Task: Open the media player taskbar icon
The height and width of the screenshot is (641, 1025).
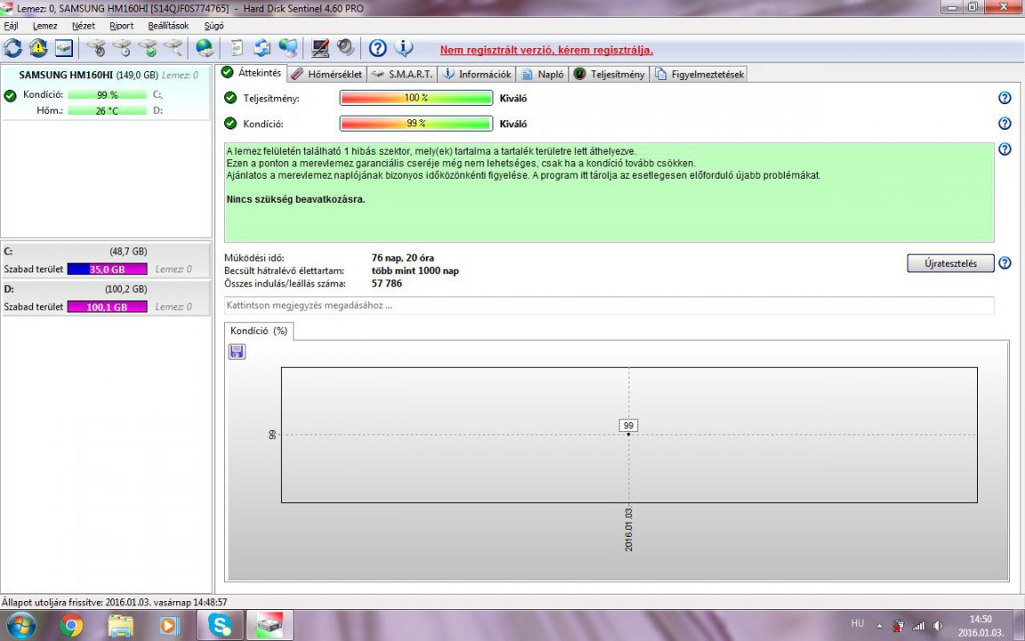Action: coord(169,626)
